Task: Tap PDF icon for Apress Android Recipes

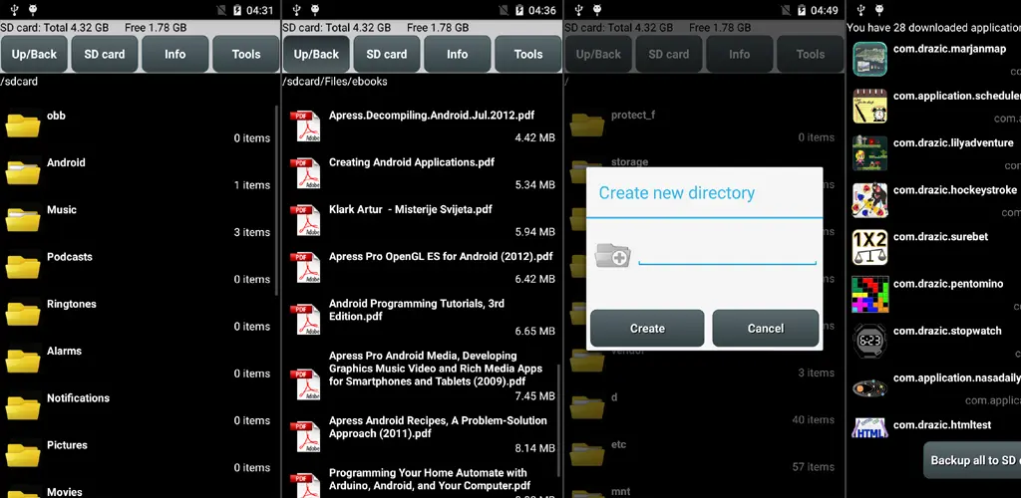Action: coord(305,437)
